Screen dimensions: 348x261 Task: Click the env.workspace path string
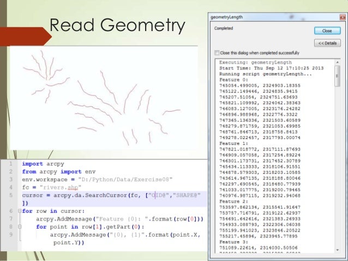click(125, 179)
